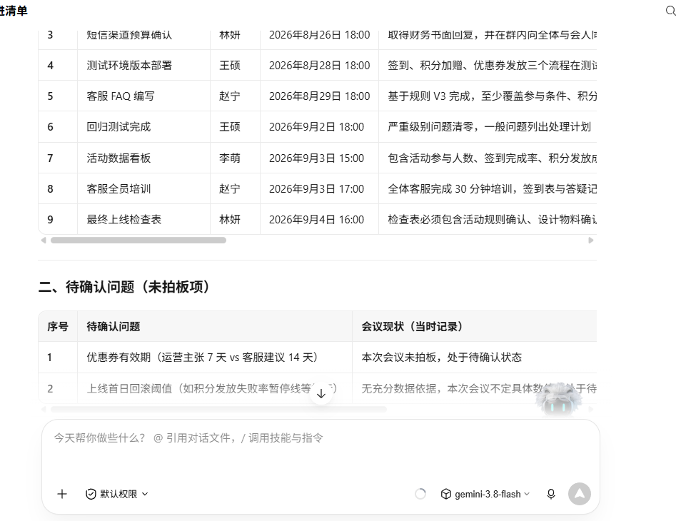Click owner 李萌 in the 活动数据看板 row
Viewport: 676px width, 521px height.
tap(230, 158)
